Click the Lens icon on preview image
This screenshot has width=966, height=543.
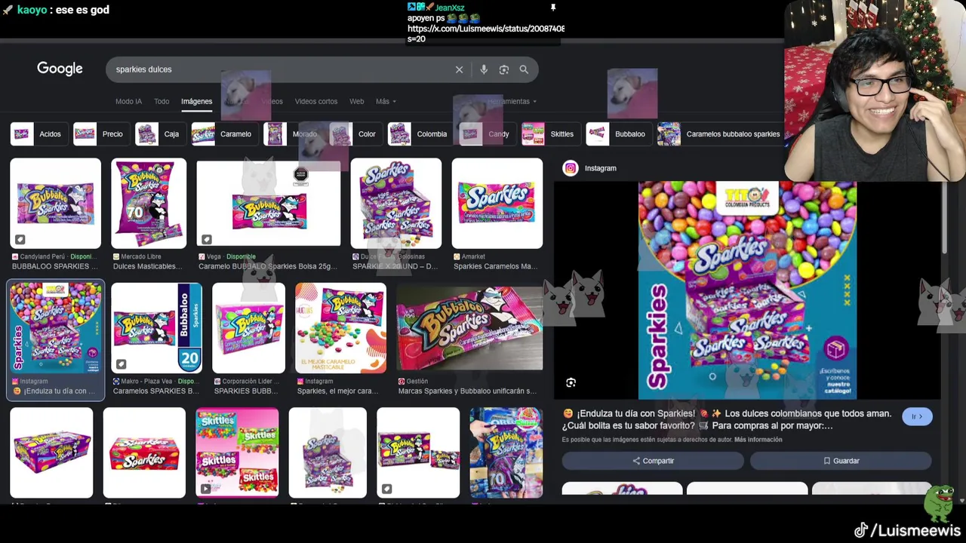click(571, 383)
